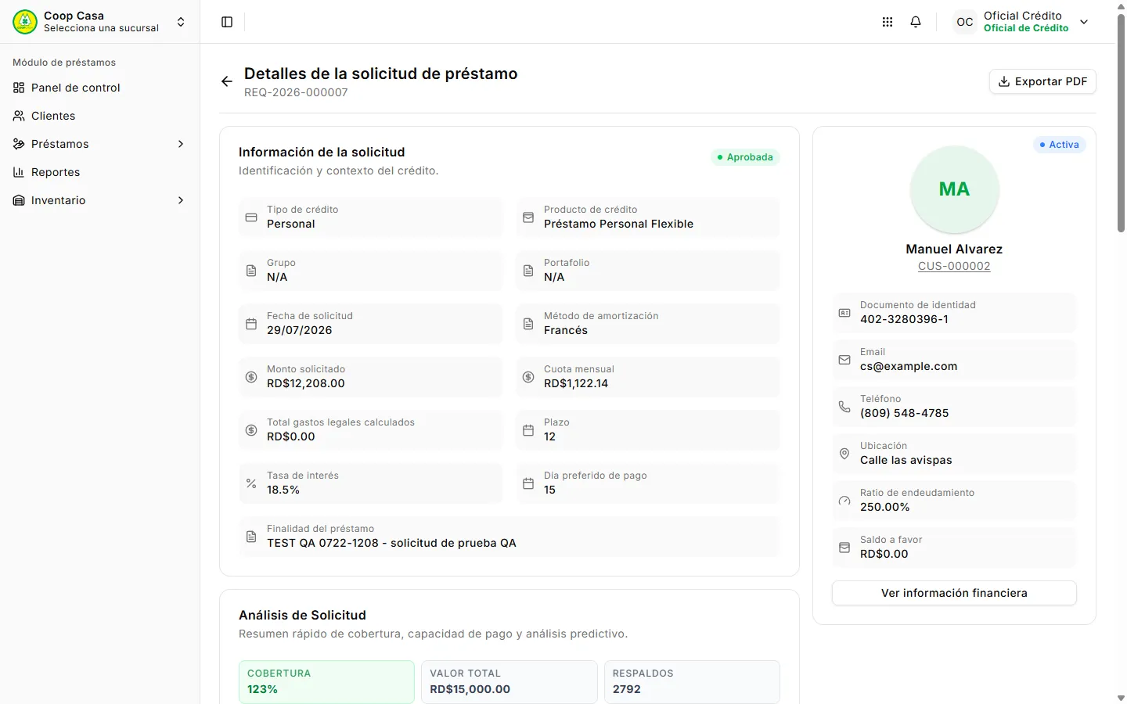Click Ver información financiera button

point(954,593)
